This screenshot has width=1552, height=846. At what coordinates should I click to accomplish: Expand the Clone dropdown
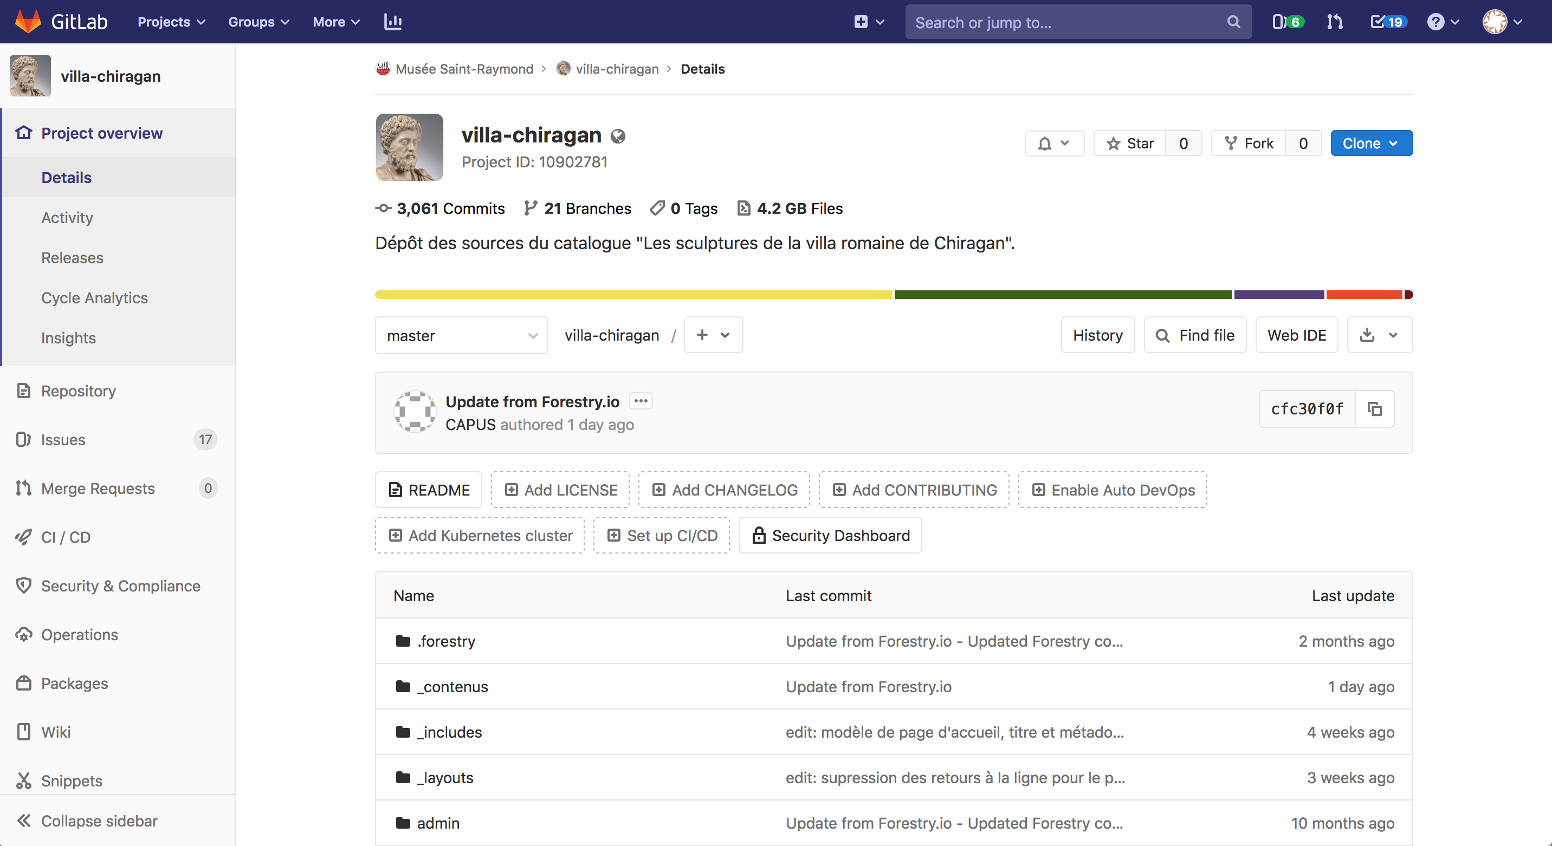click(x=1370, y=144)
